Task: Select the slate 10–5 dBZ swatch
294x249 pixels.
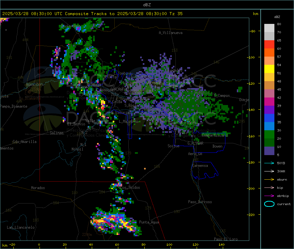Action: point(269,151)
